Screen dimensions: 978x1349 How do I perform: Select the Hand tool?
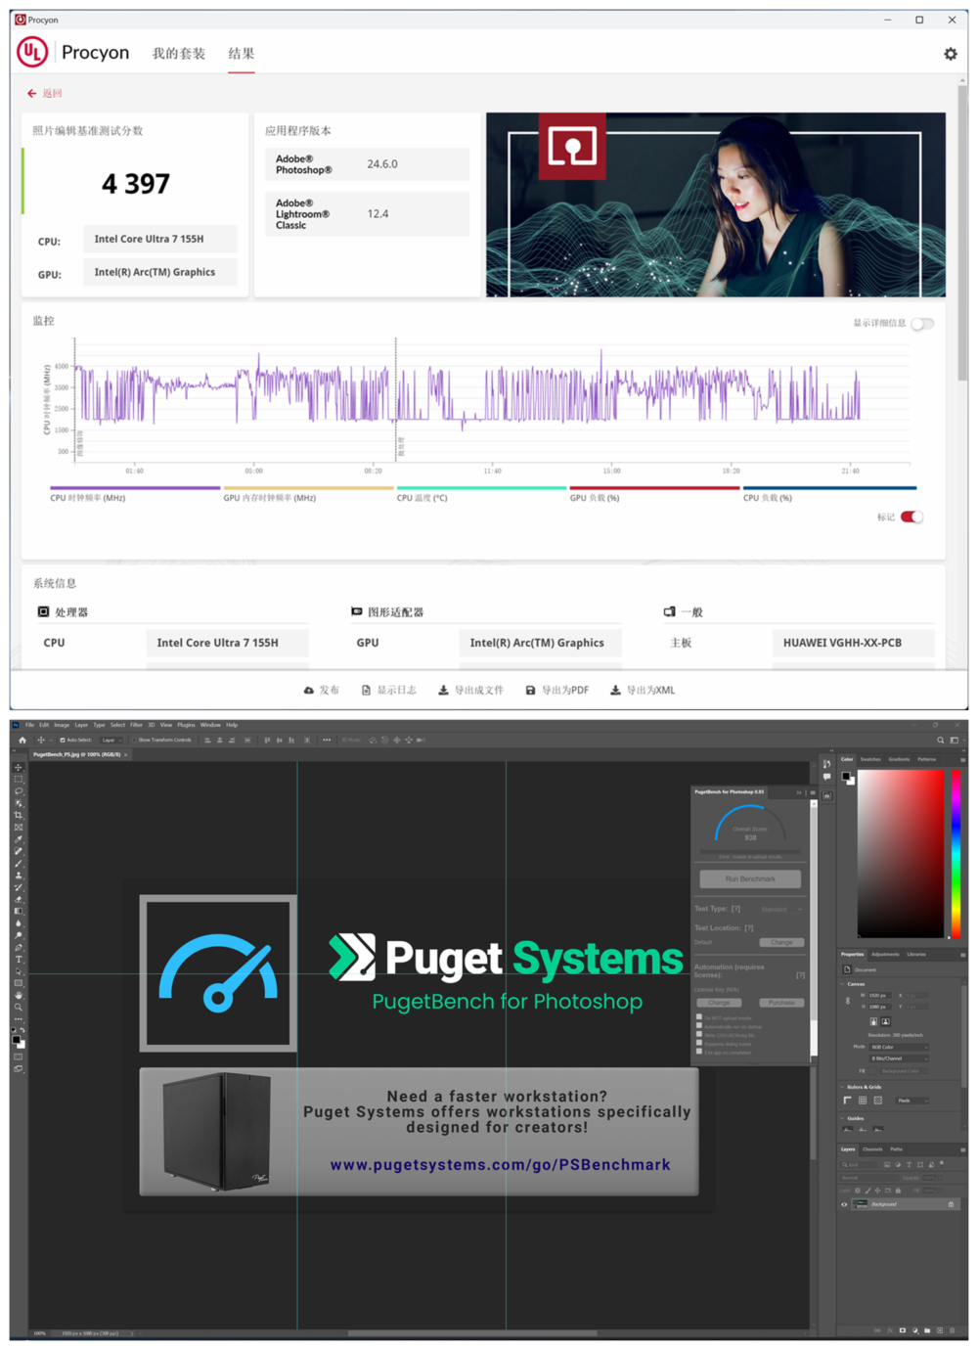(19, 995)
